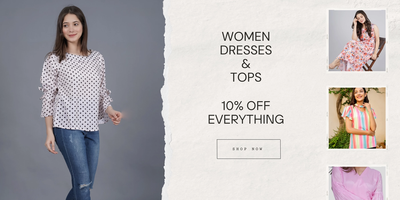
Task: Click the SHOP NOW button
Action: 249,149
